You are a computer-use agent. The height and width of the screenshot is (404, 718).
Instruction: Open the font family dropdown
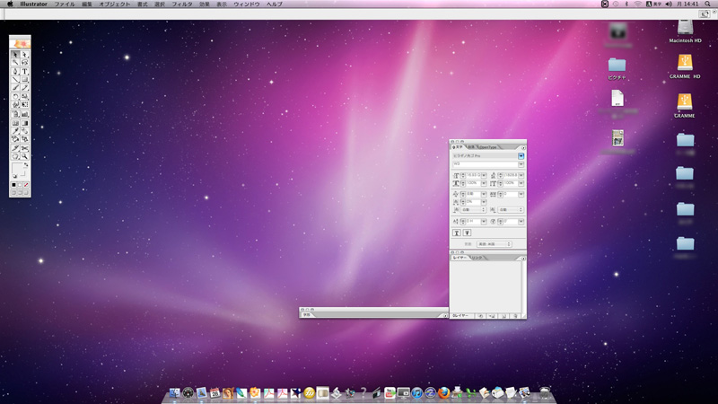[521, 156]
